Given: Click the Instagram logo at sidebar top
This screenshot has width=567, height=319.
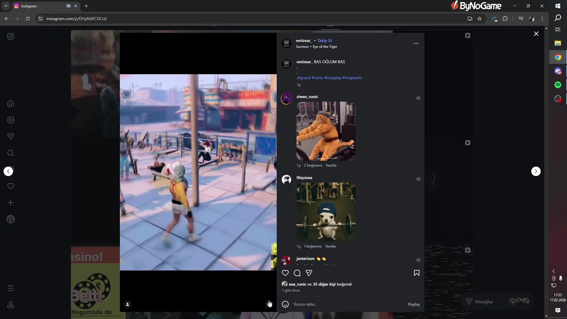Looking at the screenshot, I should 11,36.
